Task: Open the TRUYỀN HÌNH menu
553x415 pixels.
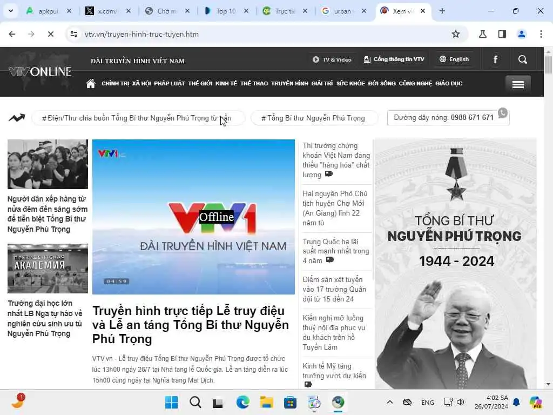Action: pos(289,84)
